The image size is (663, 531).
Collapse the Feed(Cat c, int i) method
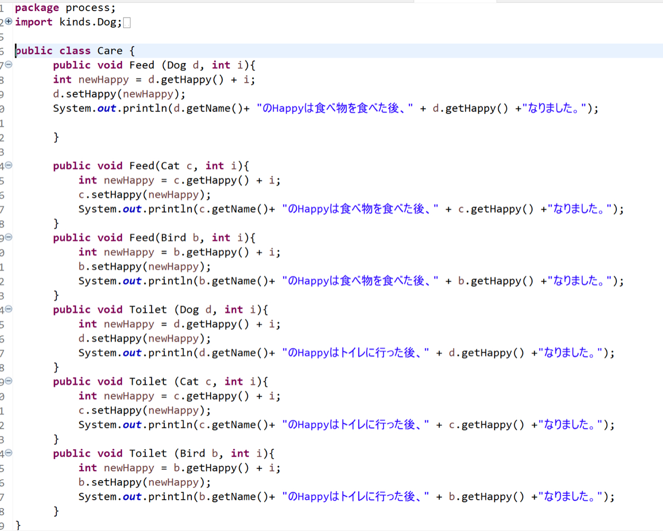8,166
